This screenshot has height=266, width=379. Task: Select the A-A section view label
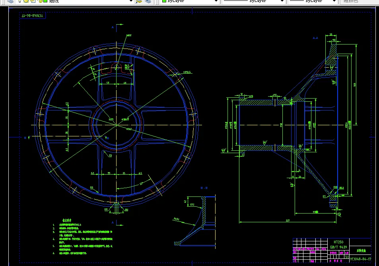[315, 38]
